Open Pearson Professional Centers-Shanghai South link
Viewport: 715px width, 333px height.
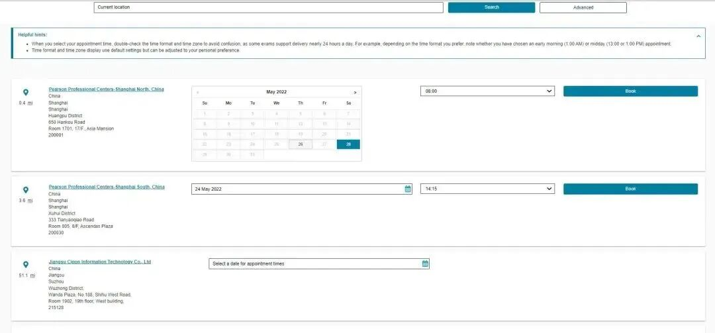106,187
